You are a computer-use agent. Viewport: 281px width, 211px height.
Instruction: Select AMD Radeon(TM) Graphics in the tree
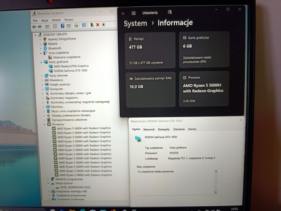coord(71,66)
